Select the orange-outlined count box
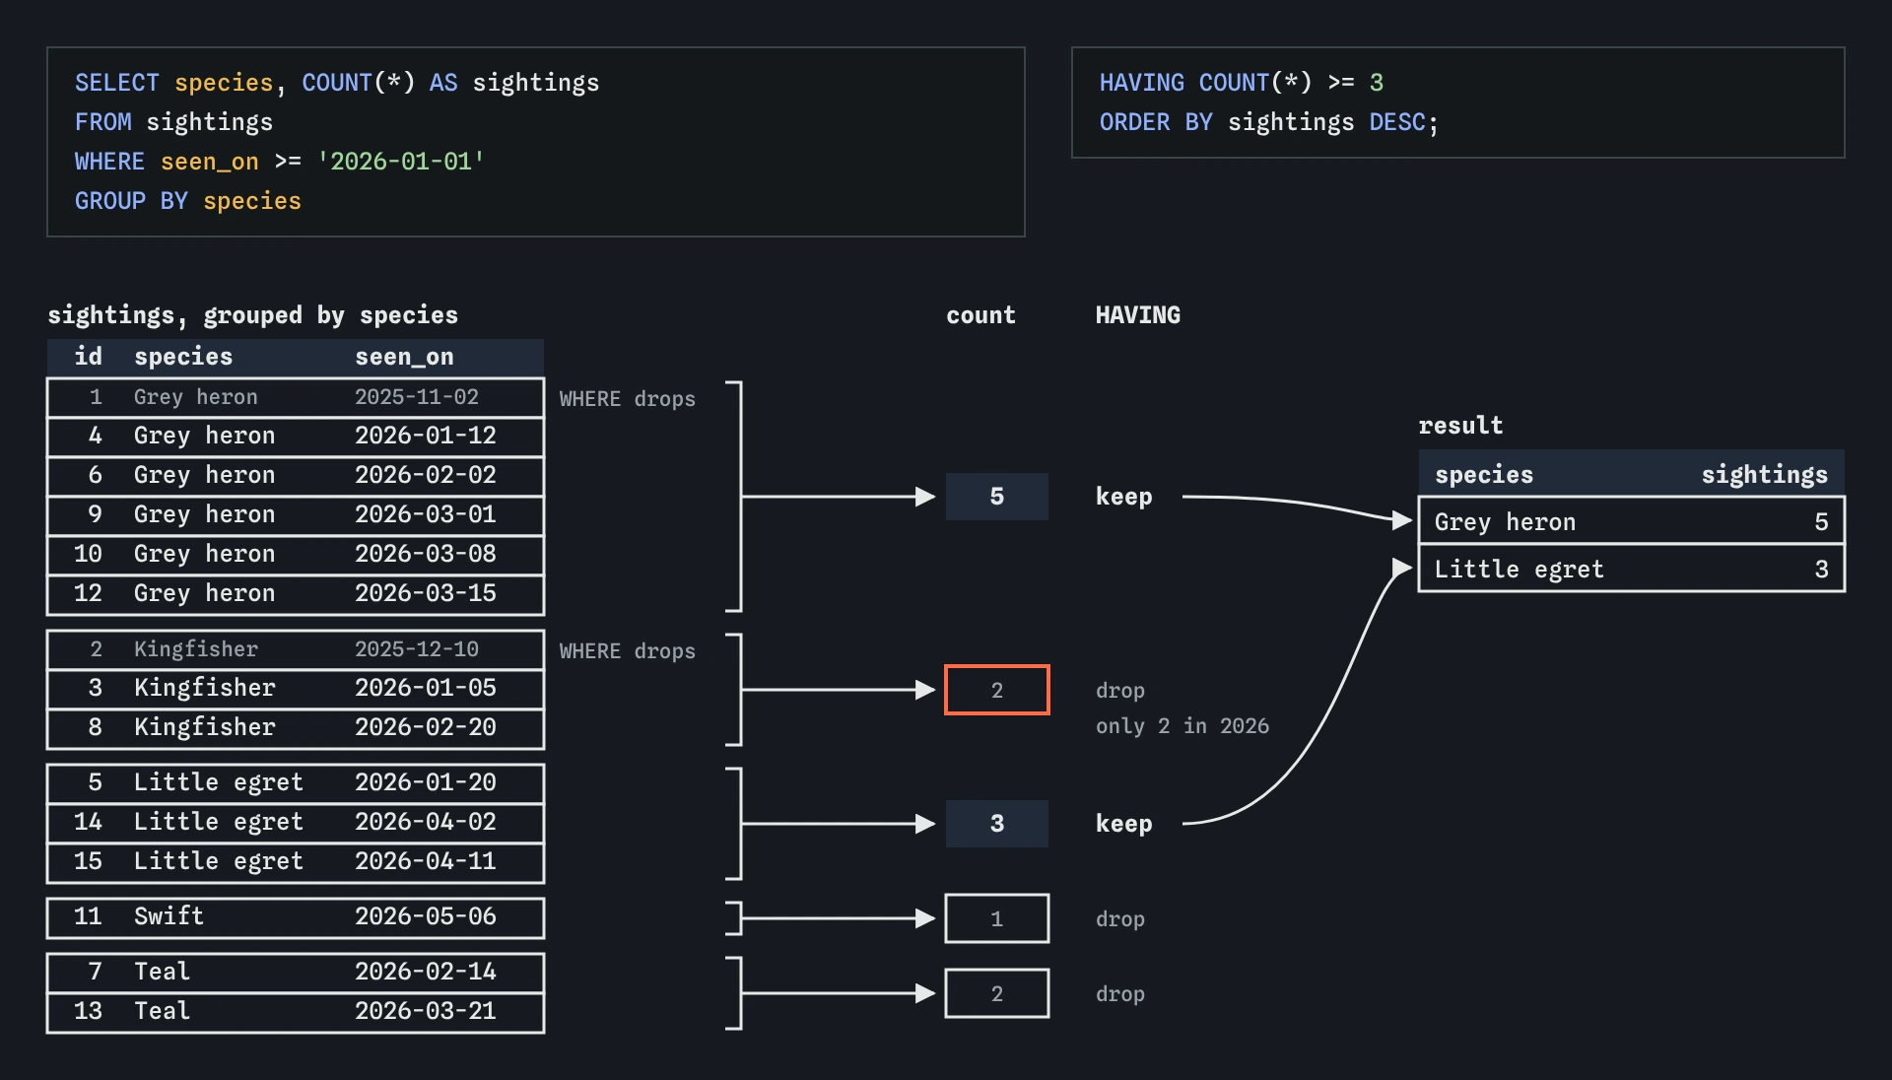Viewport: 1892px width, 1080px height. click(996, 690)
